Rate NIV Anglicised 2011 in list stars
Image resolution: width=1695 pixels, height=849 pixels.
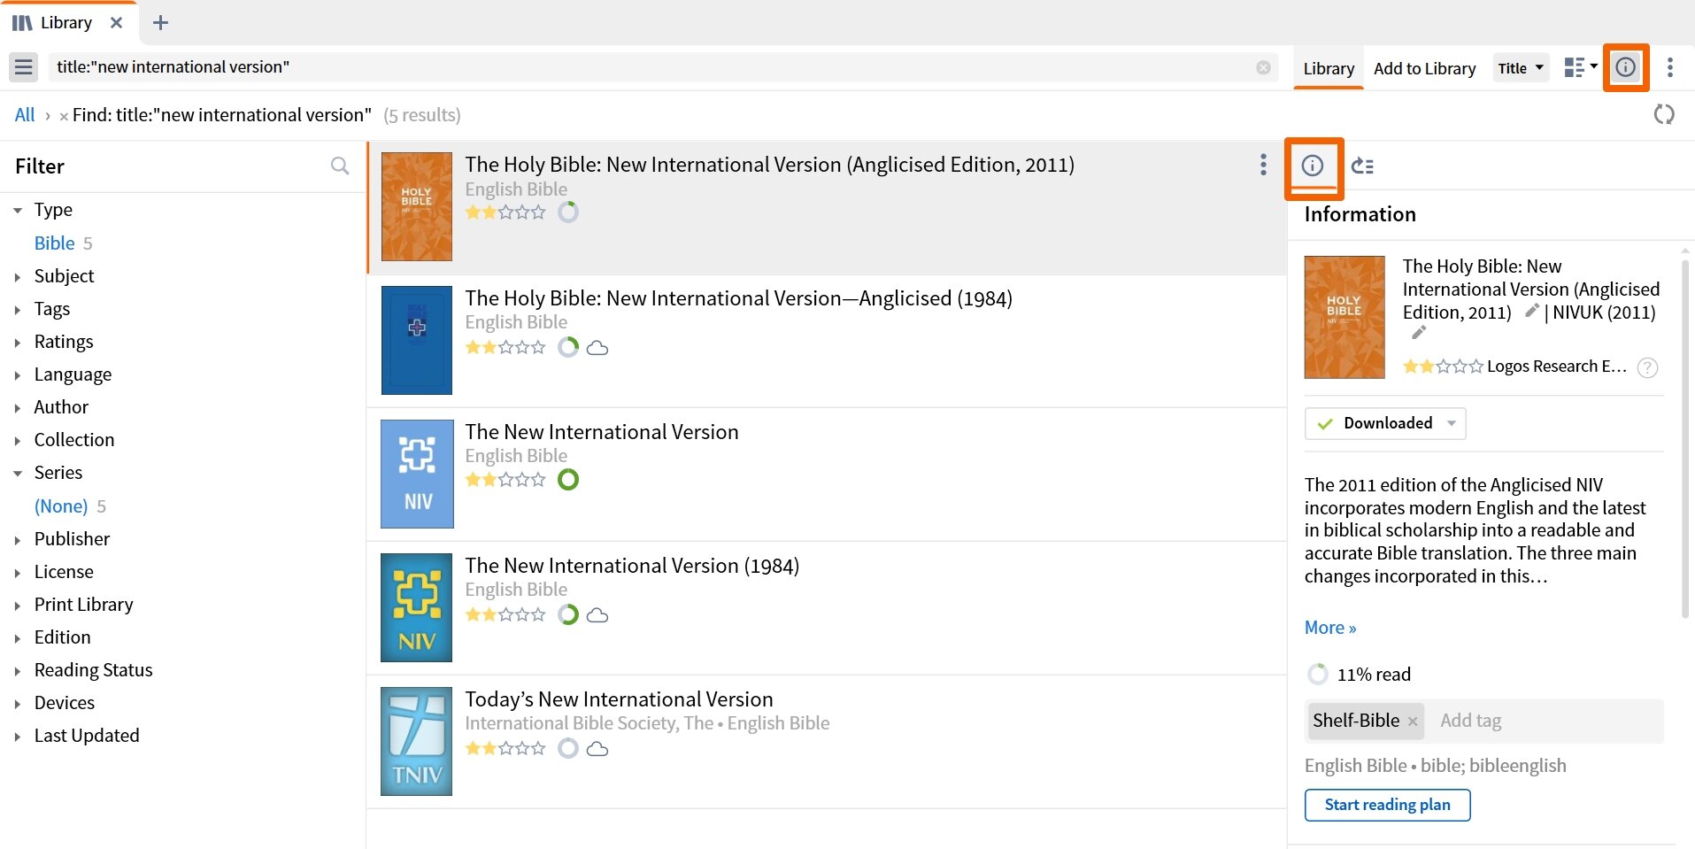coord(505,212)
